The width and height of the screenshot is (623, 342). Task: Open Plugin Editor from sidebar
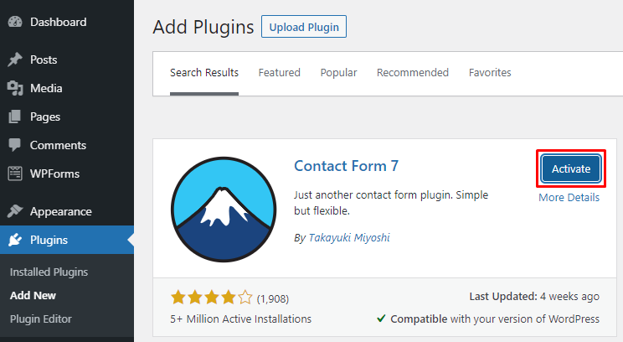[40, 319]
